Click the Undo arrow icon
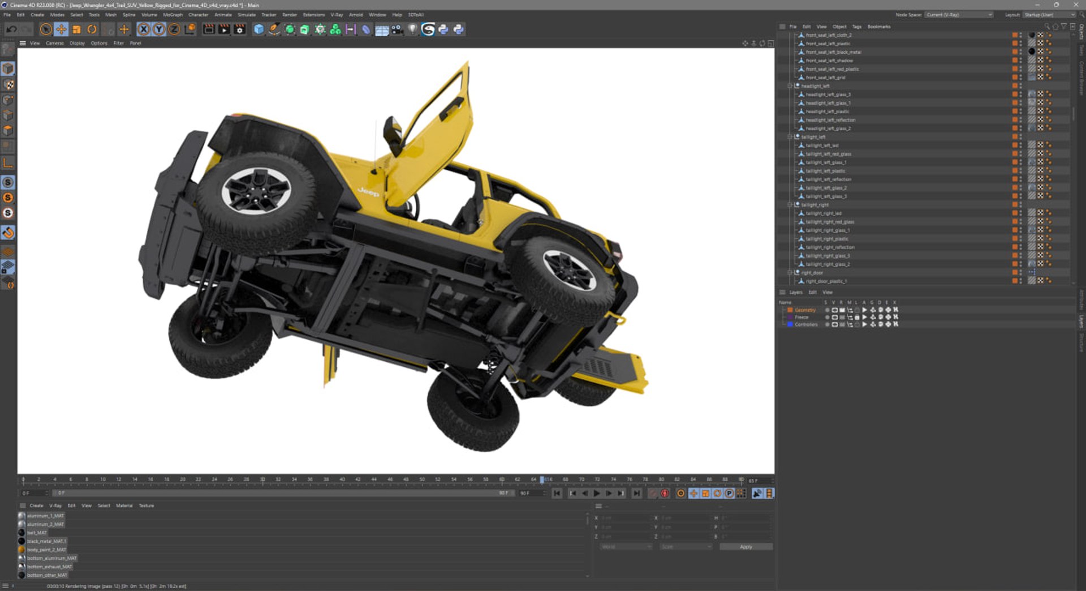Viewport: 1086px width, 591px height. pos(11,29)
